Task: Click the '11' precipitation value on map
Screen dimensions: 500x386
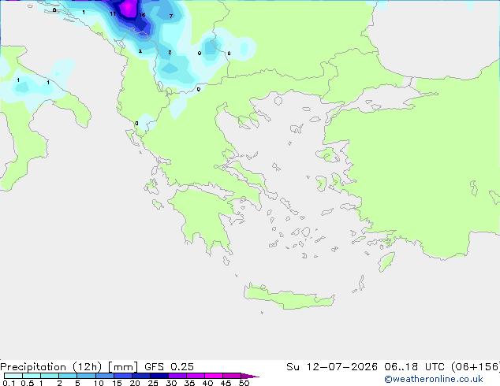Action: [113, 13]
